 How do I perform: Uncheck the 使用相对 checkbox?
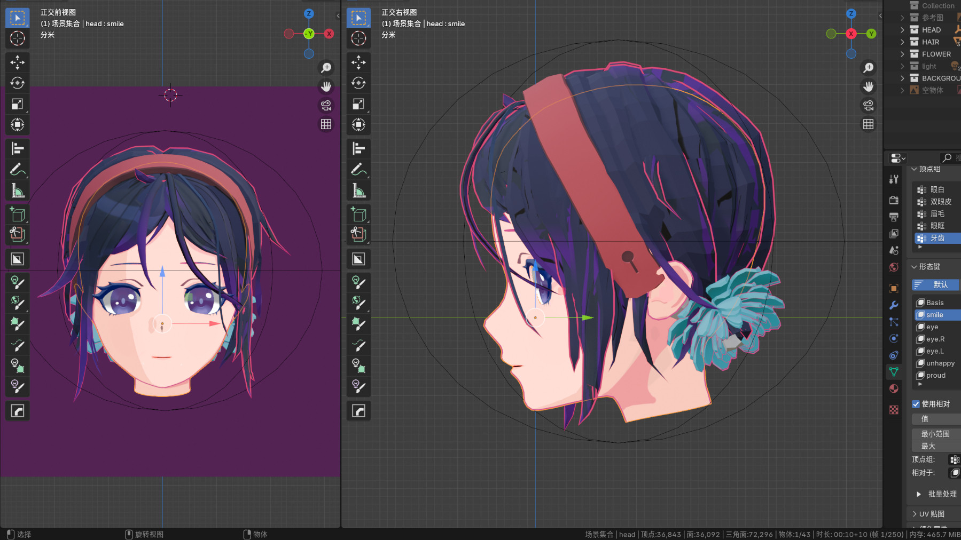916,404
